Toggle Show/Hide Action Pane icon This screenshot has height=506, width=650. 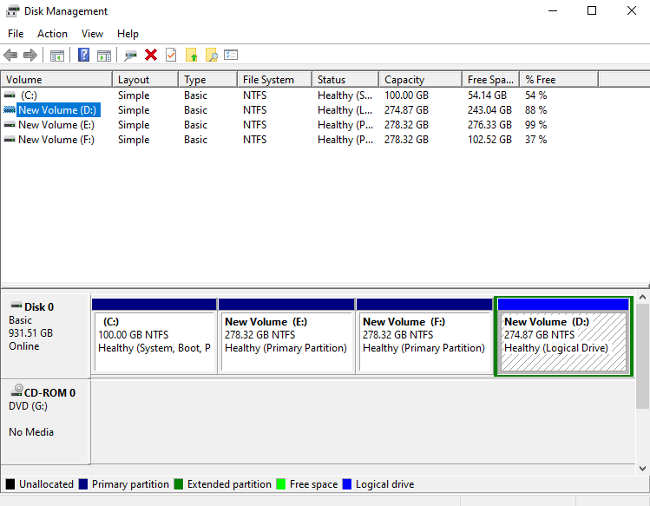pos(104,56)
